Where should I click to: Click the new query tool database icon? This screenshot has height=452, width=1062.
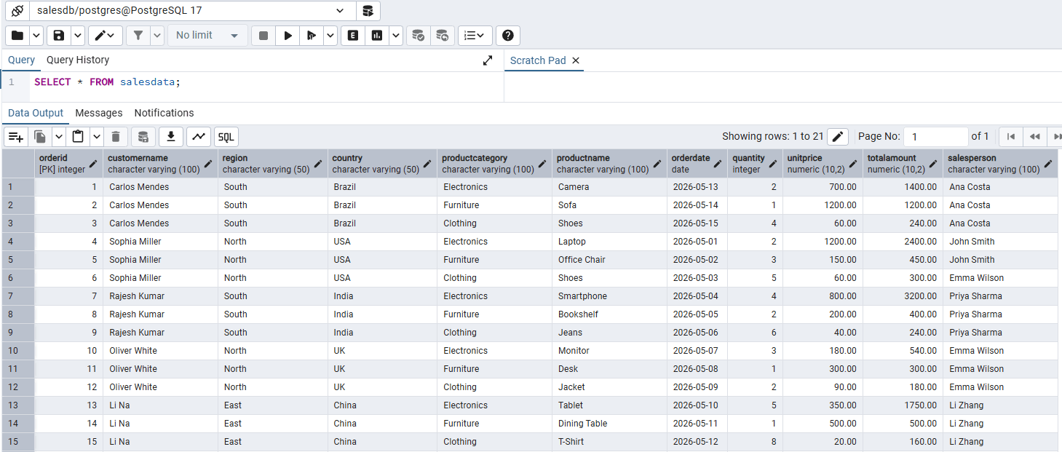pos(368,11)
